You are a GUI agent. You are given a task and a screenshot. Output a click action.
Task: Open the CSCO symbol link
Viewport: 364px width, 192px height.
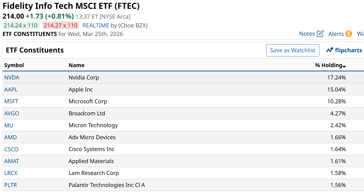click(x=11, y=149)
